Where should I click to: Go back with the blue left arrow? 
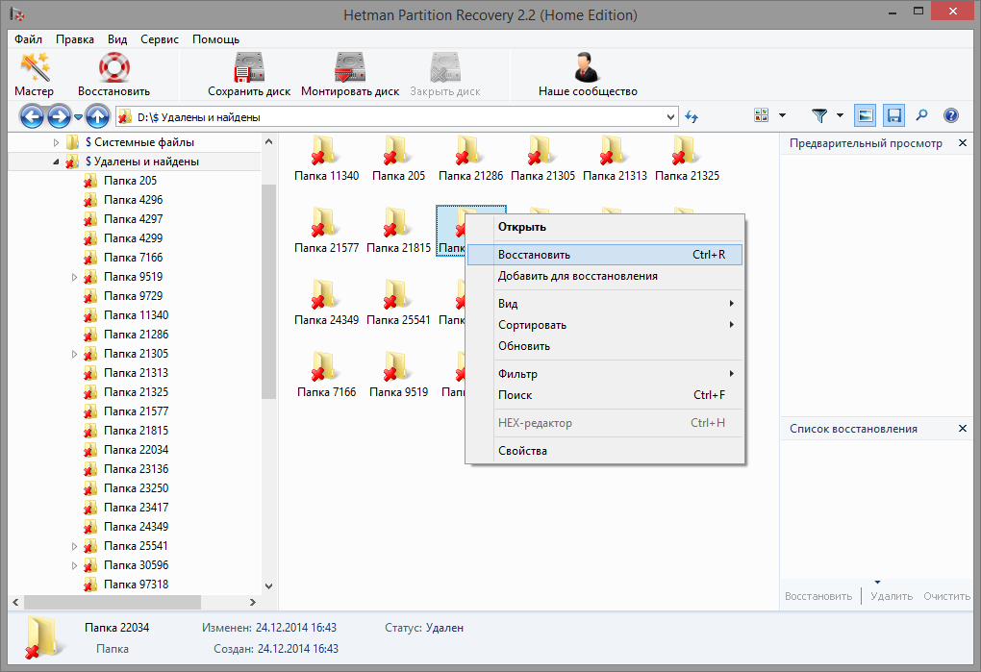tap(32, 116)
